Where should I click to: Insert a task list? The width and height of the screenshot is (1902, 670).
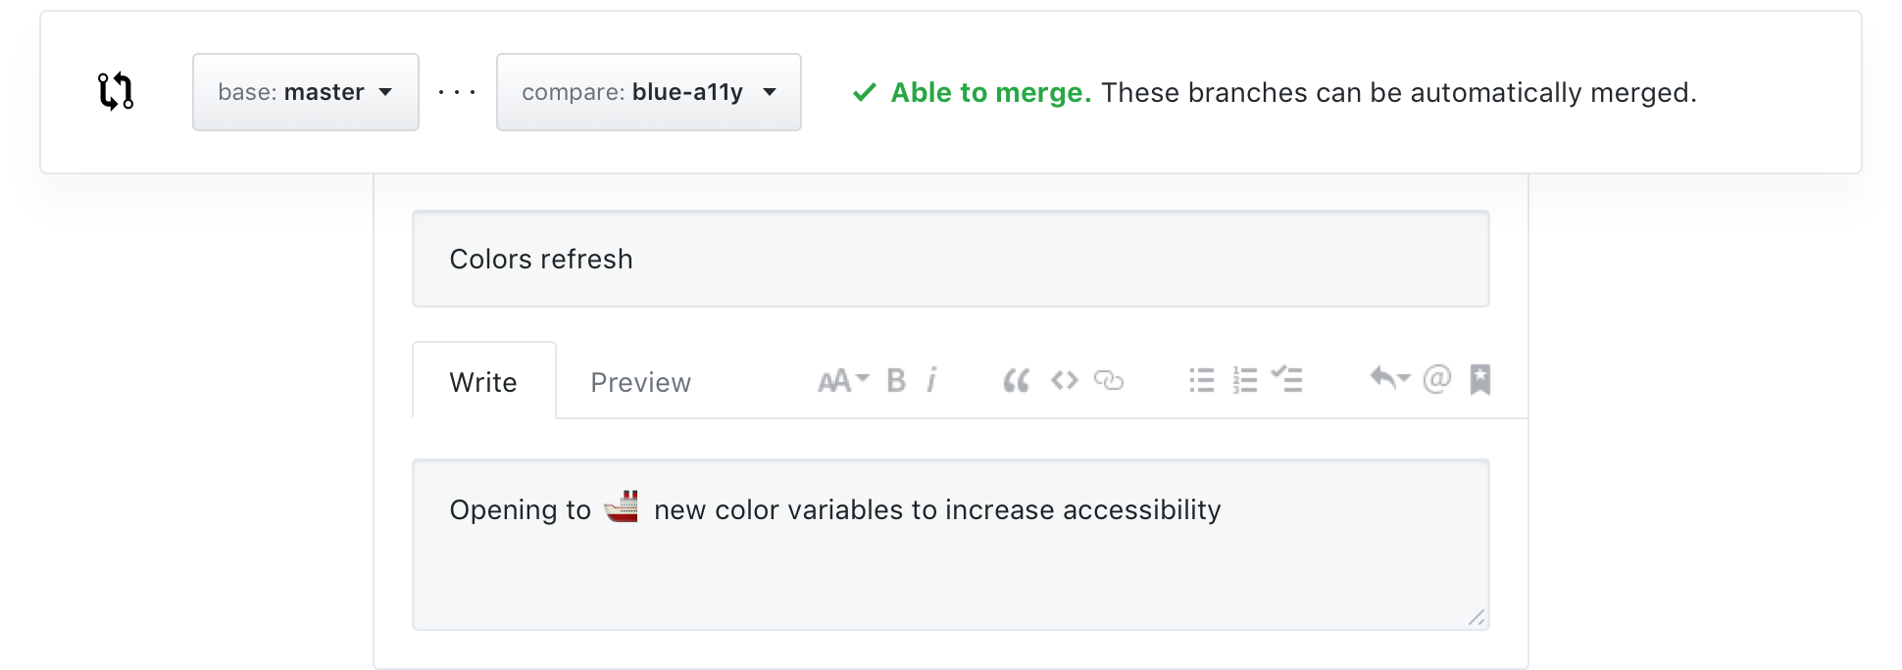[1287, 379]
